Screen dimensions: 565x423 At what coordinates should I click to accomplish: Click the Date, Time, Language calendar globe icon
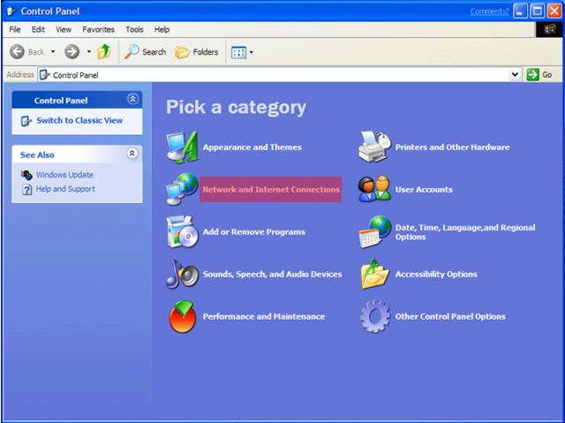point(374,232)
